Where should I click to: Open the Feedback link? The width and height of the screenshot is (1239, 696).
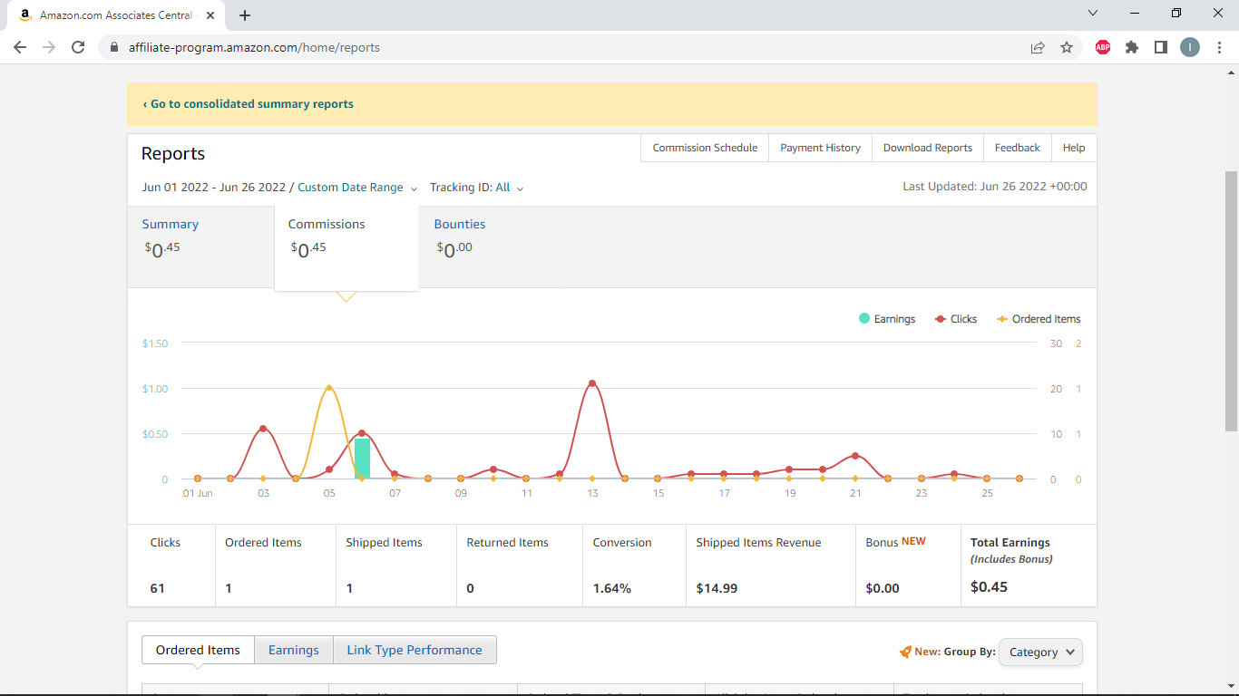coord(1017,148)
